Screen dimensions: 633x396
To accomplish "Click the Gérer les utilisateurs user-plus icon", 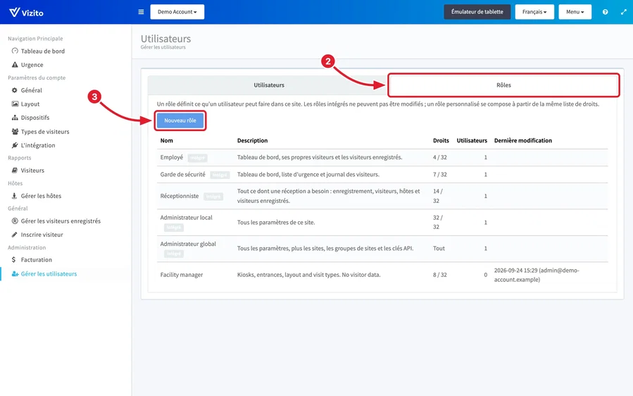I will coord(15,273).
